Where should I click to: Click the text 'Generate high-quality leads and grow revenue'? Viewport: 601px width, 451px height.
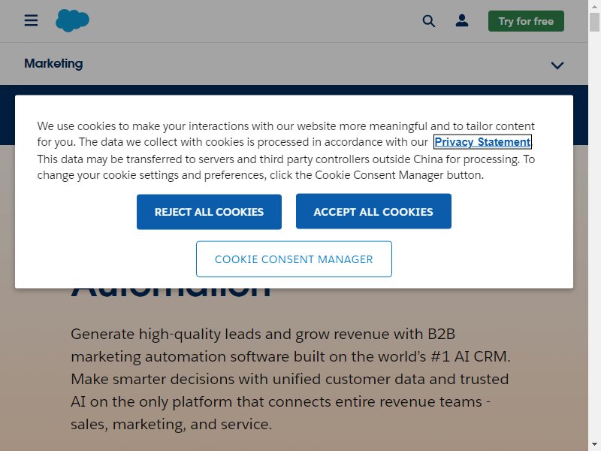tap(230, 334)
